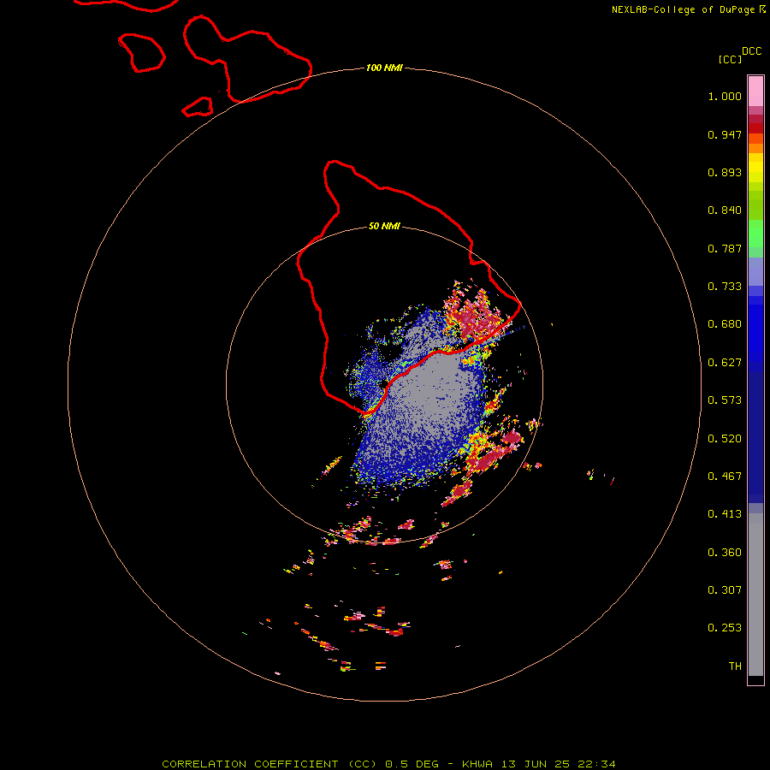Image resolution: width=770 pixels, height=770 pixels.
Task: Click the Lanai island outline
Action: pyautogui.click(x=141, y=53)
